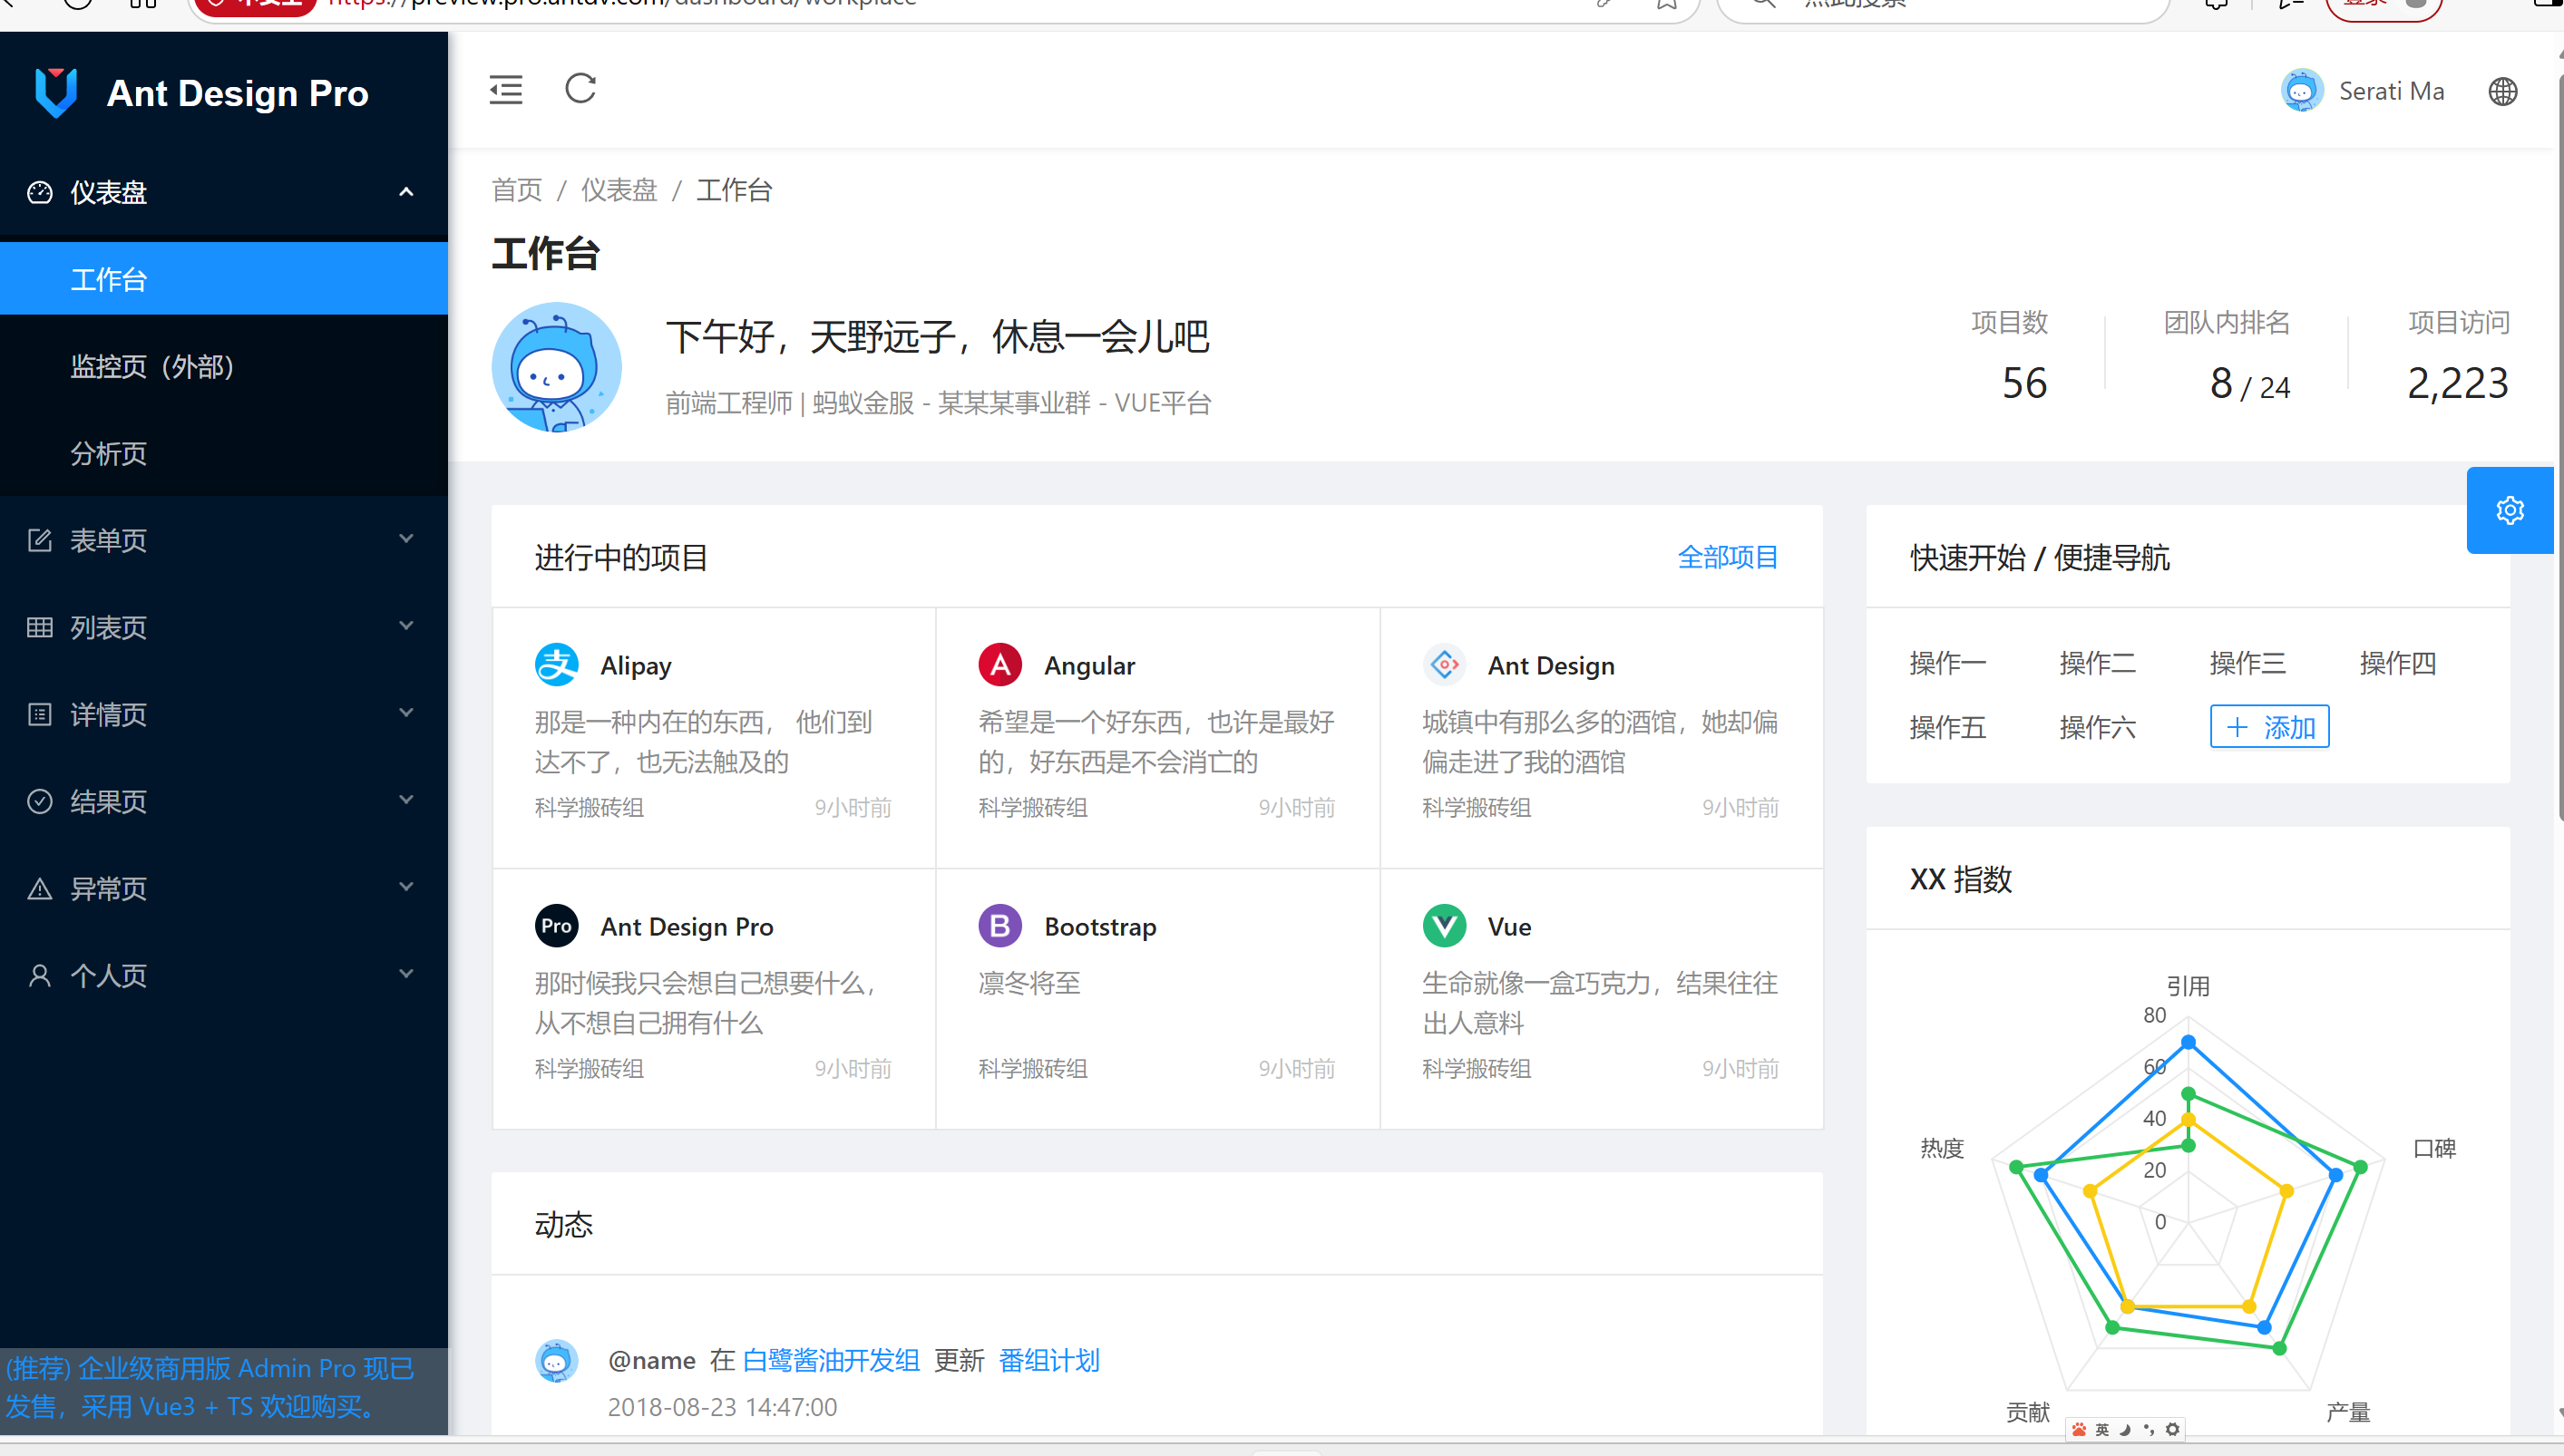Viewport: 2564px width, 1456px height.
Task: Click the 热度 axis label on radar chart
Action: [x=1942, y=1148]
